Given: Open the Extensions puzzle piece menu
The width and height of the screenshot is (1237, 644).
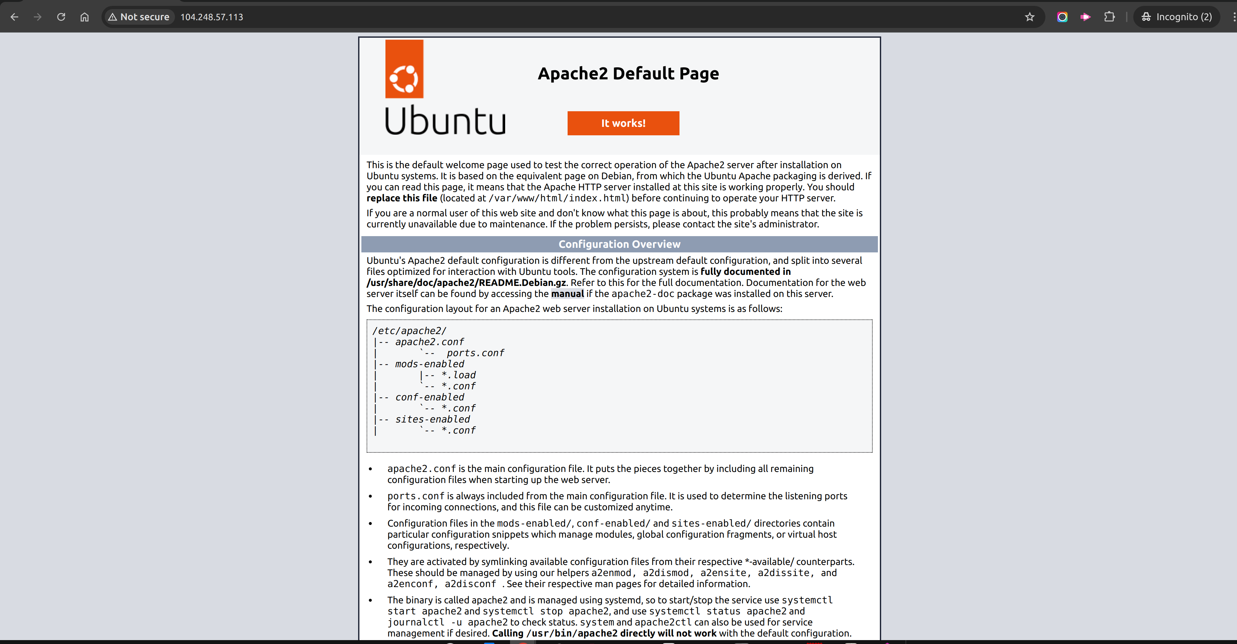Looking at the screenshot, I should [1109, 17].
